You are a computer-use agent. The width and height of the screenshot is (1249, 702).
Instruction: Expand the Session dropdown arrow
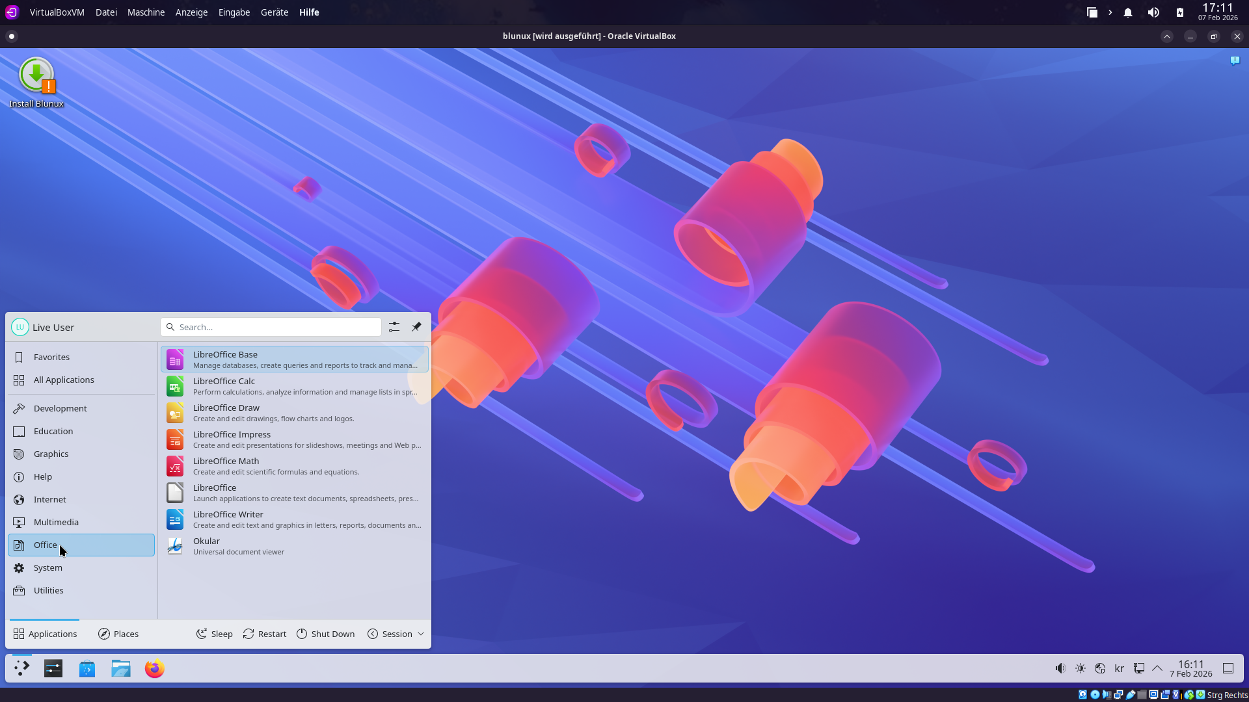pos(421,634)
